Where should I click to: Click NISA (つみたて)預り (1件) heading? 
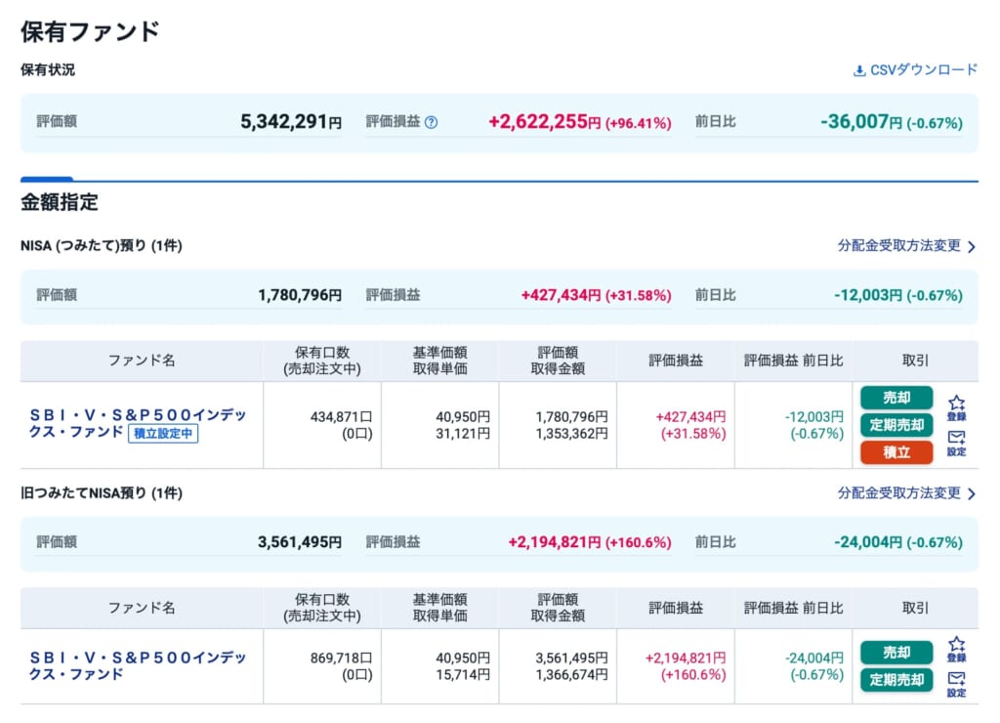(x=102, y=245)
